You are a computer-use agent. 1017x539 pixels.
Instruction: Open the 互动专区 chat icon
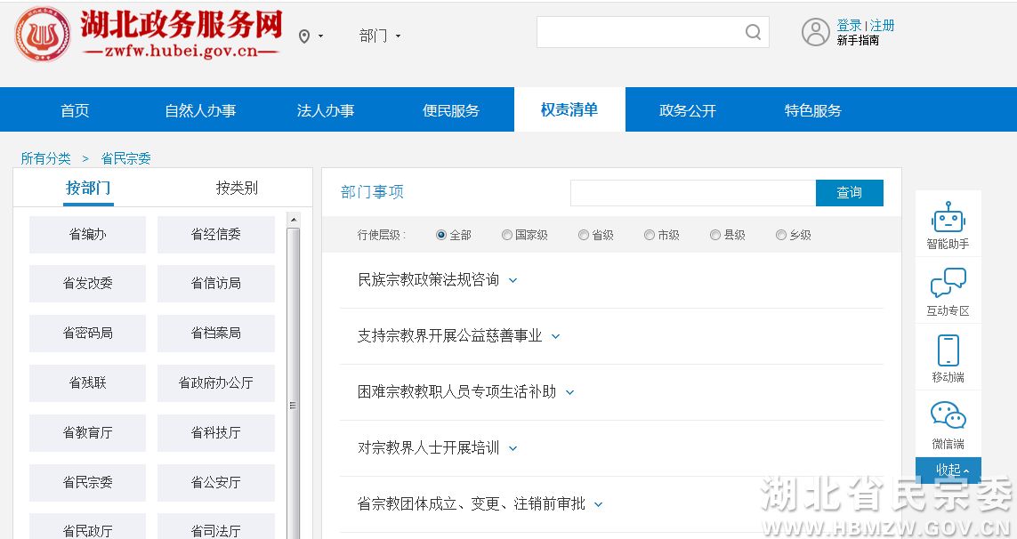tap(948, 290)
